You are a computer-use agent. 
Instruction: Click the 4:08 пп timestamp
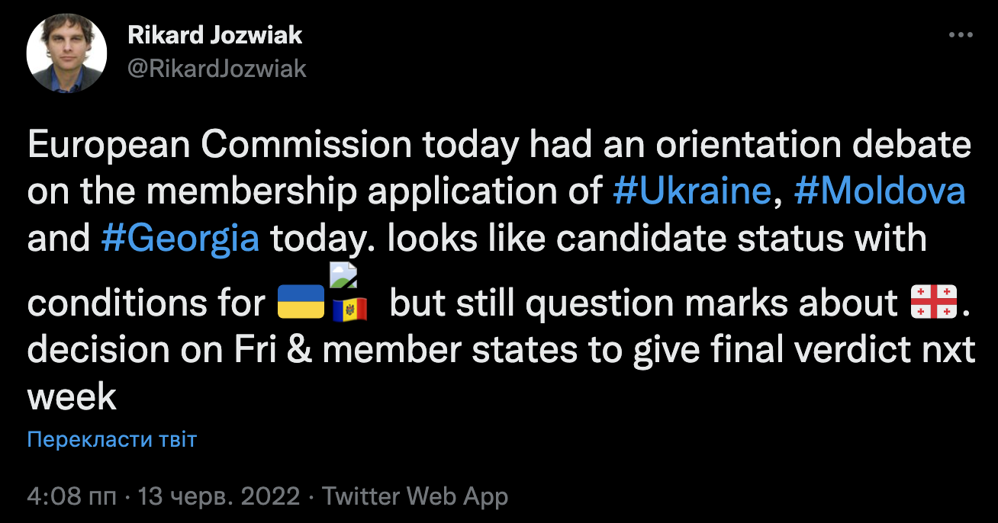point(72,497)
